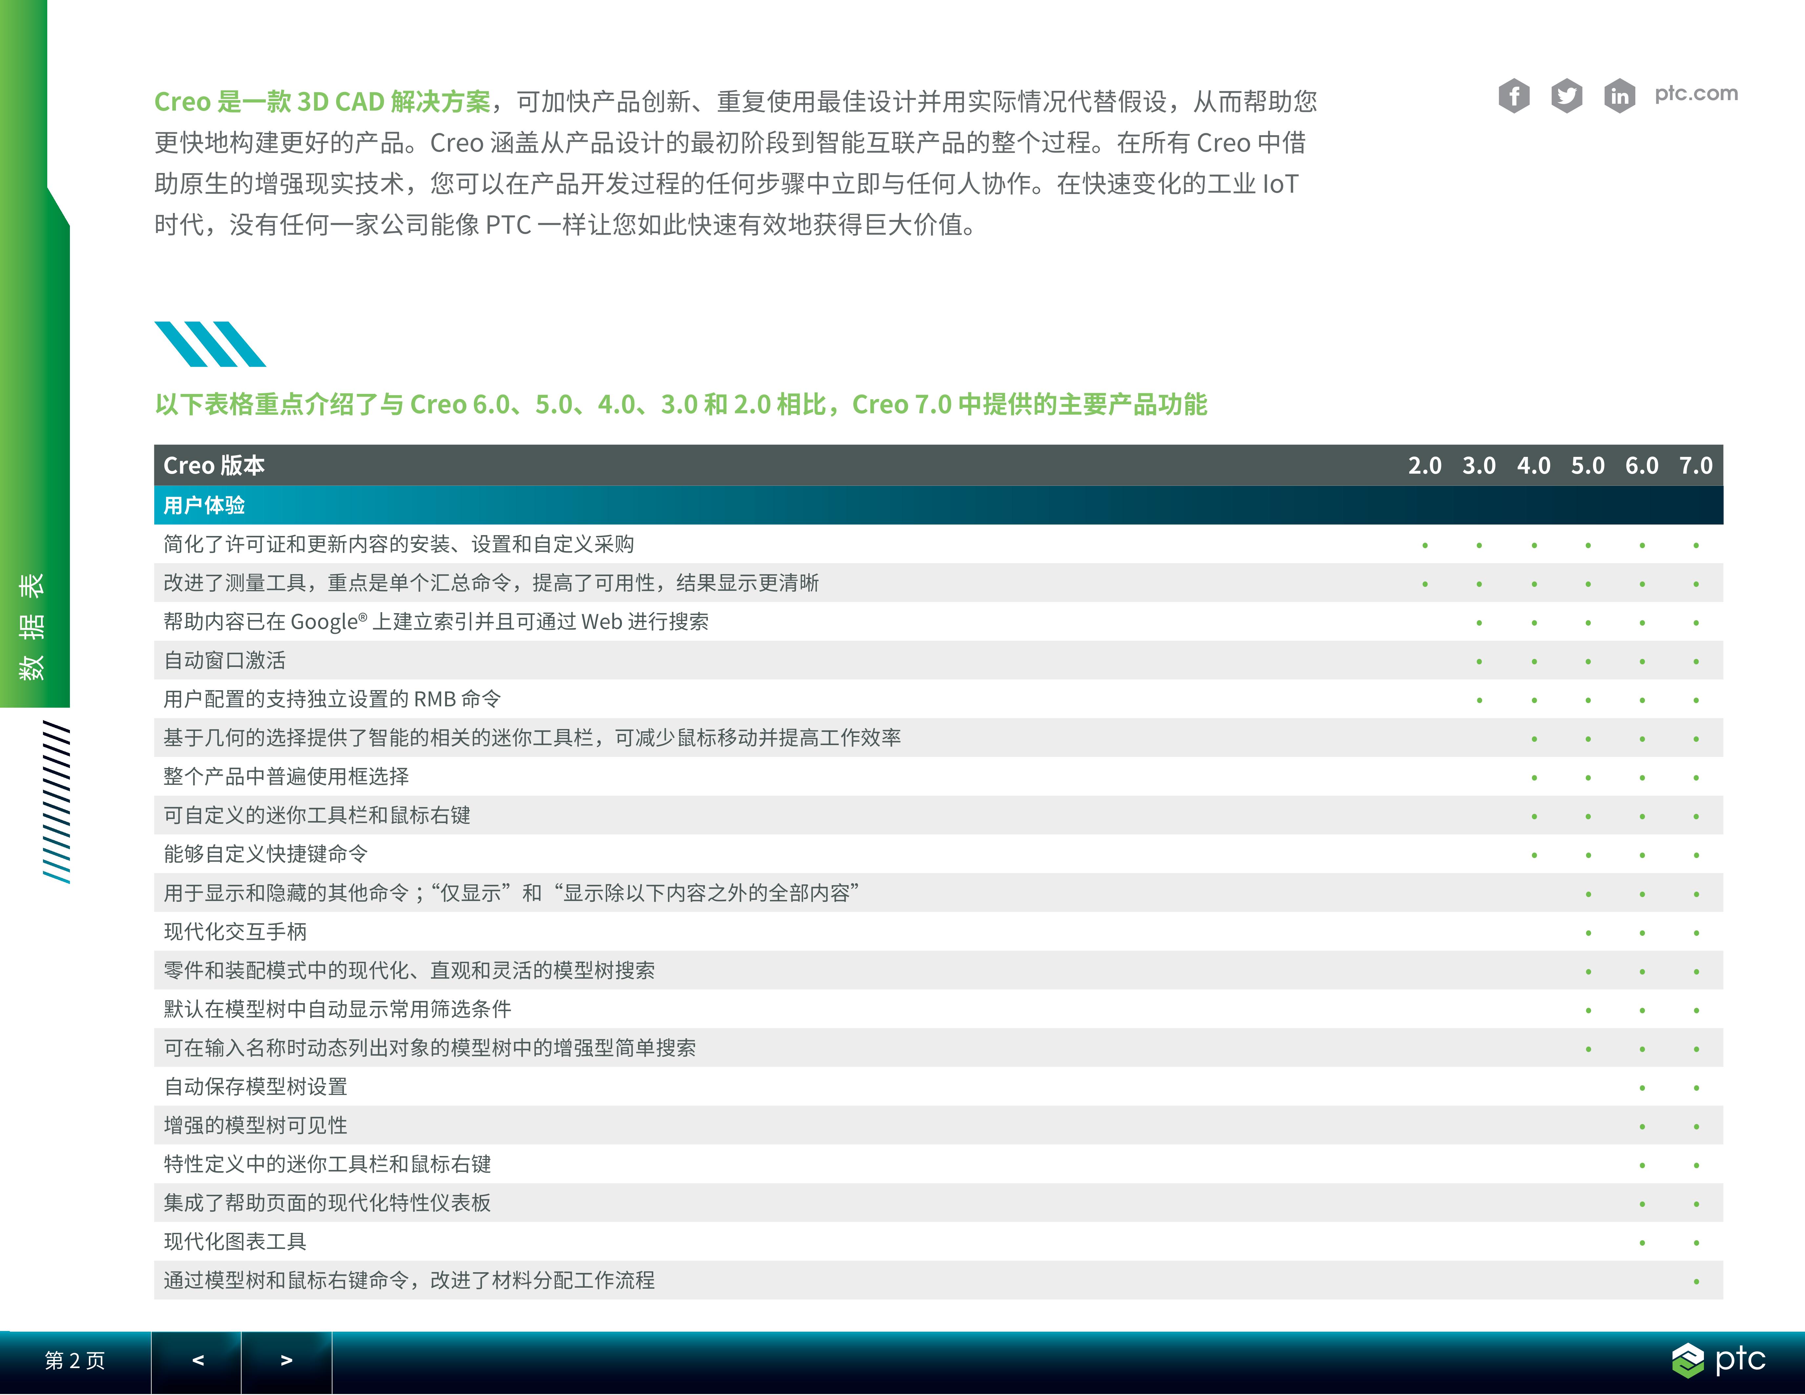This screenshot has width=1805, height=1395.
Task: Click the 7.0 version column header
Action: [x=1696, y=465]
